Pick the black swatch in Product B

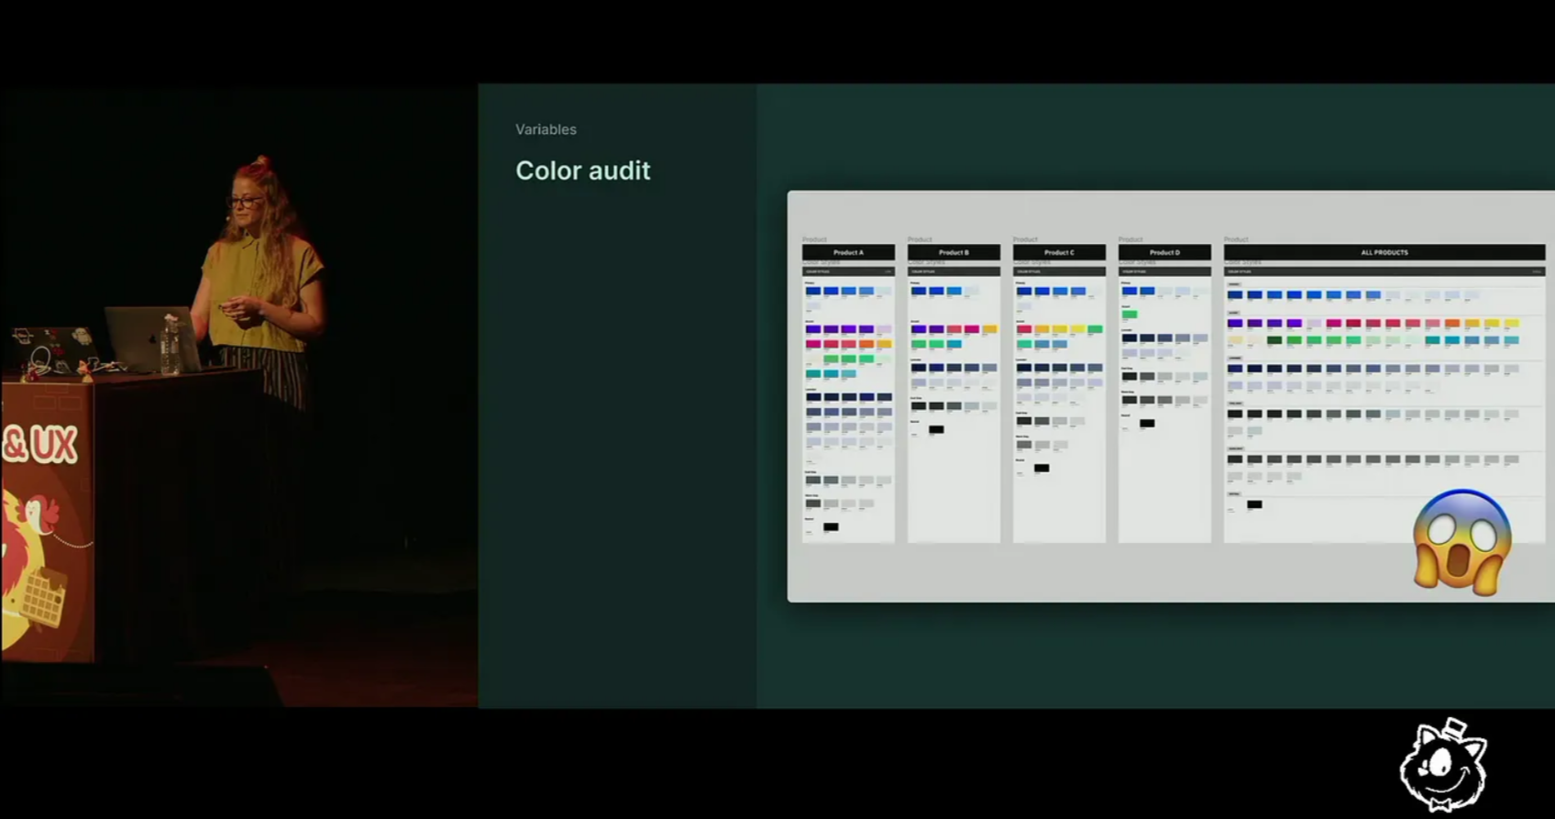(936, 429)
